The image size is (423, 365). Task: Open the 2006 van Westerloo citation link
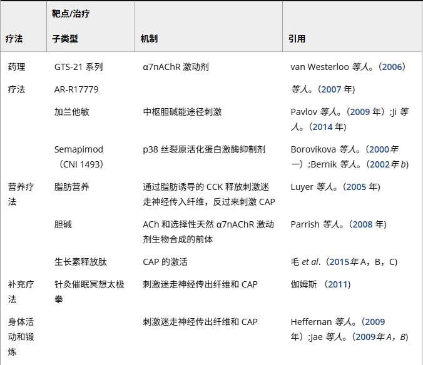pyautogui.click(x=392, y=67)
